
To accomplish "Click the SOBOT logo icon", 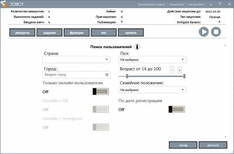I will pos(4,4).
